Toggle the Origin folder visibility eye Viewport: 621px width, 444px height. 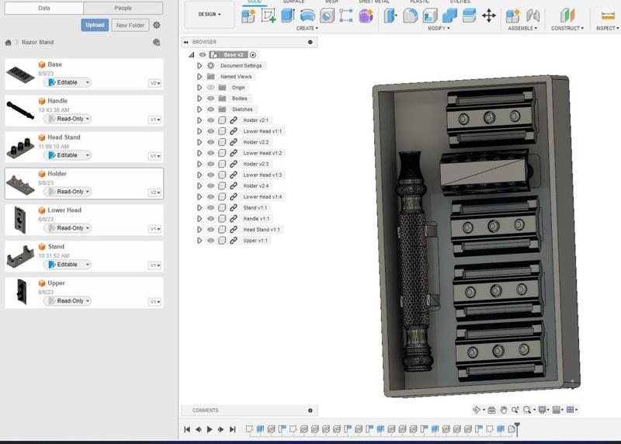click(210, 88)
